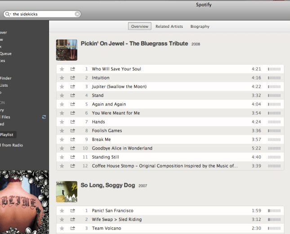Click the Pickin' On Jewel album cover
Viewport: 290px width, 234px height.
tap(67, 50)
